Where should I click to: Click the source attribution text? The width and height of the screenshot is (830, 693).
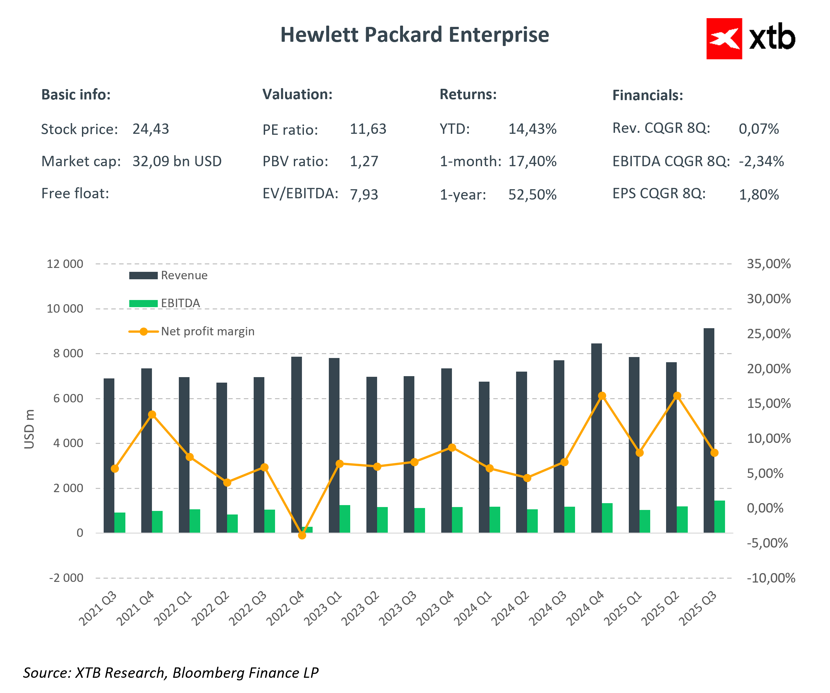[x=171, y=673]
